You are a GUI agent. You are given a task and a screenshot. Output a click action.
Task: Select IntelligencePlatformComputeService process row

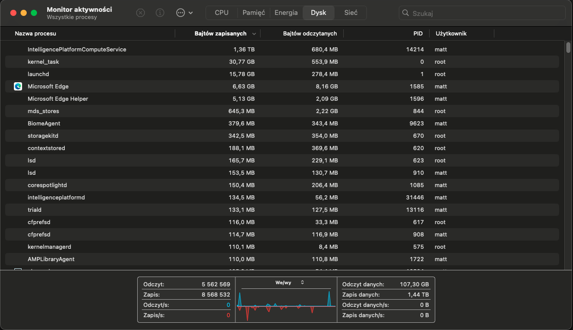click(x=282, y=49)
